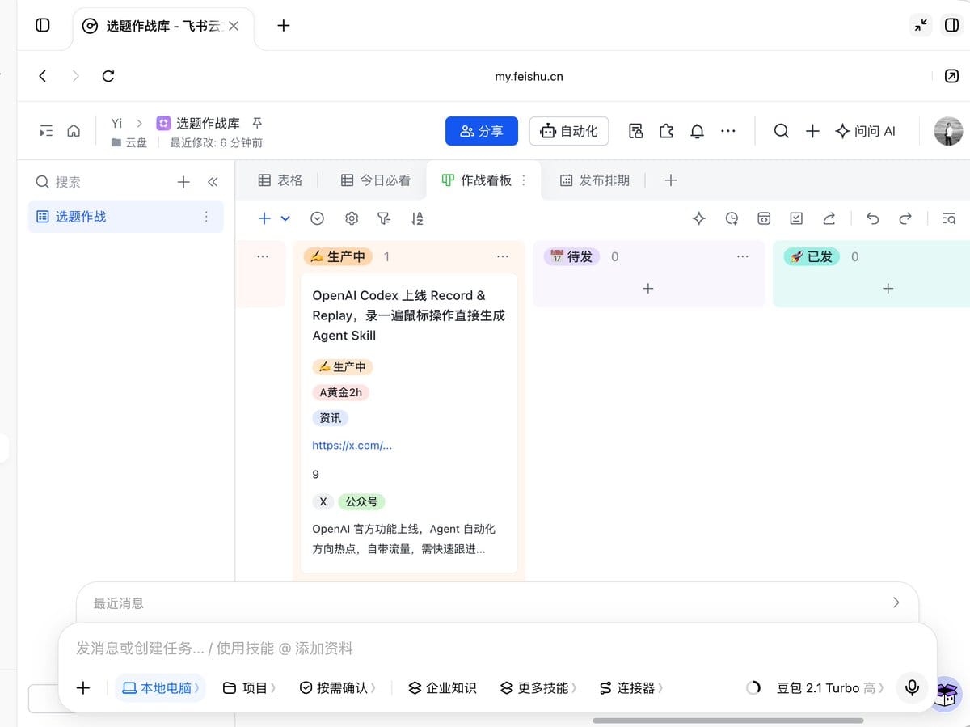Open options for 选题作战 table
The width and height of the screenshot is (970, 727).
[206, 217]
